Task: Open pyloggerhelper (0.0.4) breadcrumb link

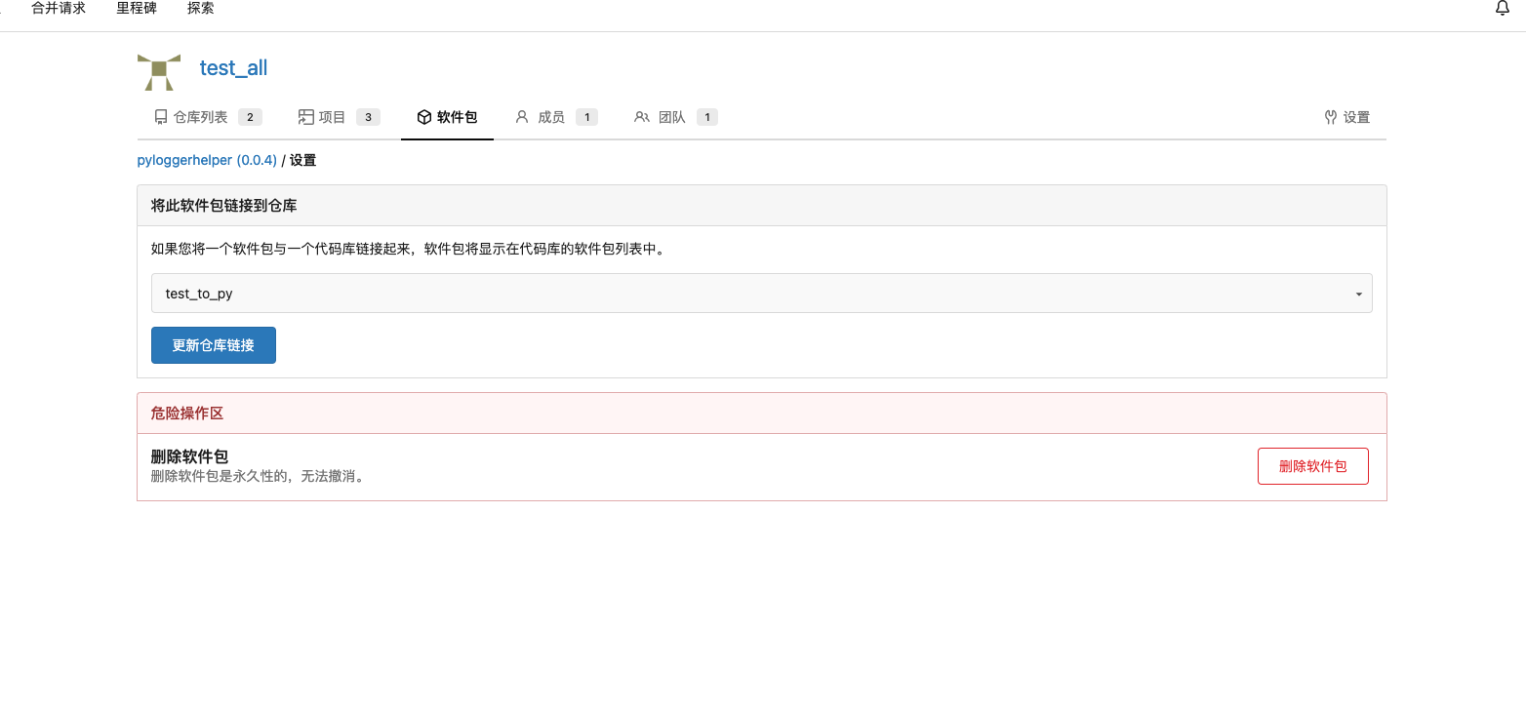Action: (207, 160)
